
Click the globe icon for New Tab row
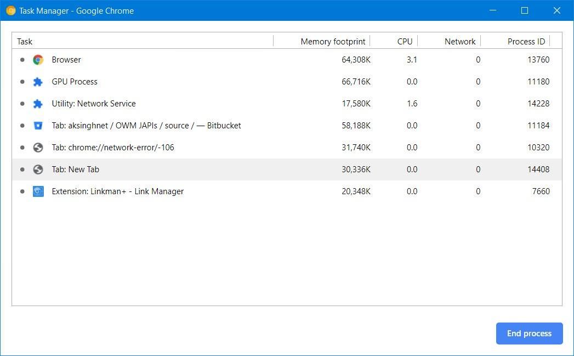[x=38, y=169]
